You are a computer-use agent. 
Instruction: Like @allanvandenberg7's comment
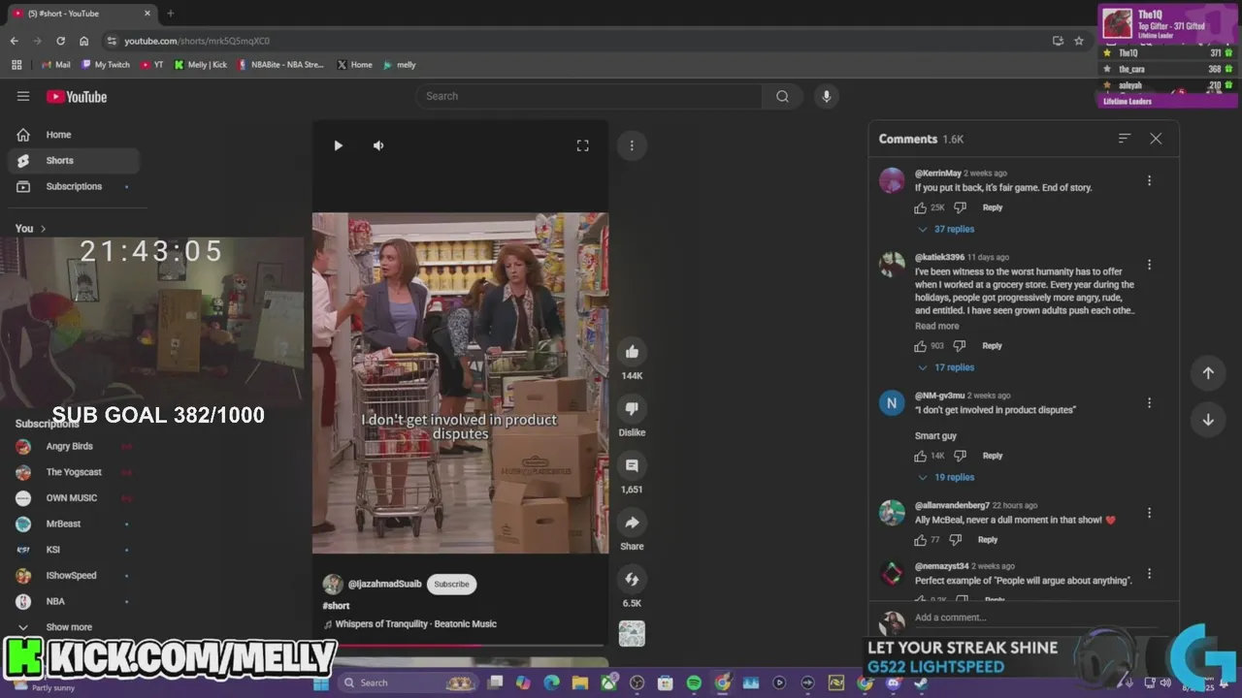point(921,540)
